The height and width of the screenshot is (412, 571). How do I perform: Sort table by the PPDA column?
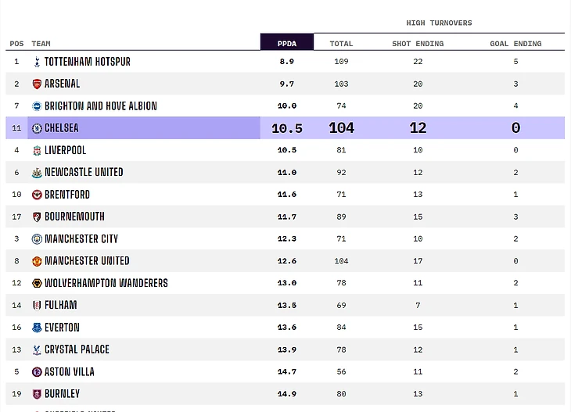click(287, 42)
